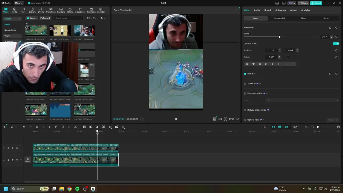
Task: Select the Mask sub-tab
Action: point(303,18)
